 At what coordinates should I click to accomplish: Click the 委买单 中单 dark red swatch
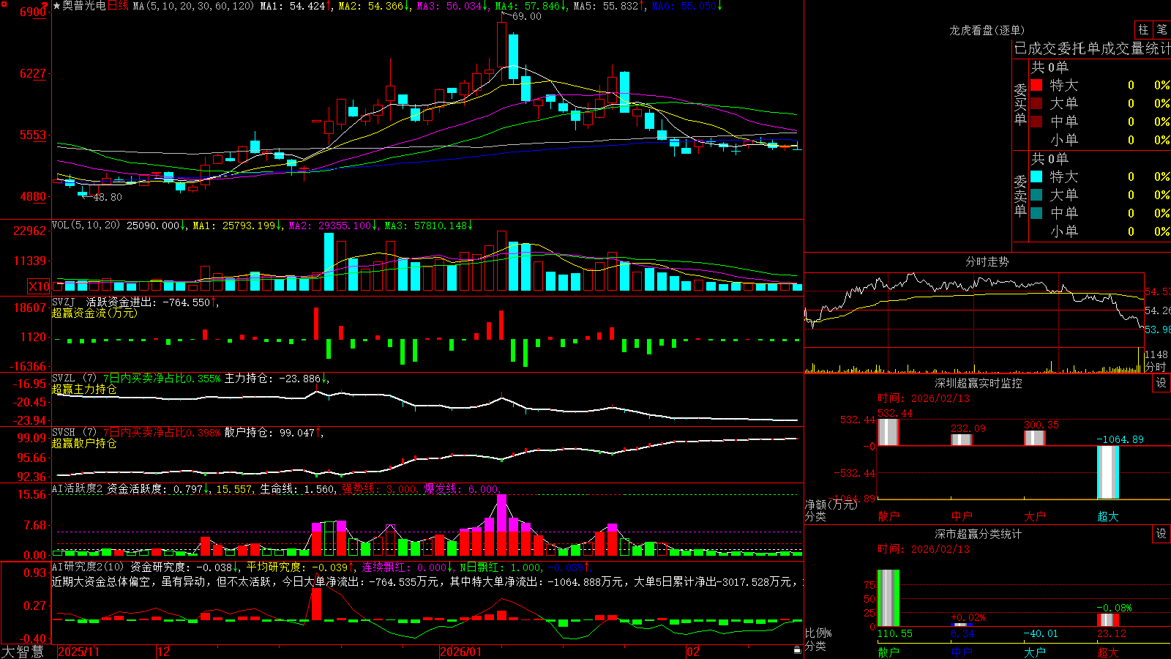pyautogui.click(x=1036, y=122)
